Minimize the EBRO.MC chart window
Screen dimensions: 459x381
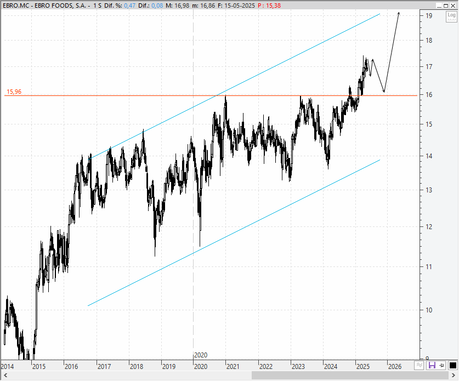click(x=439, y=5)
